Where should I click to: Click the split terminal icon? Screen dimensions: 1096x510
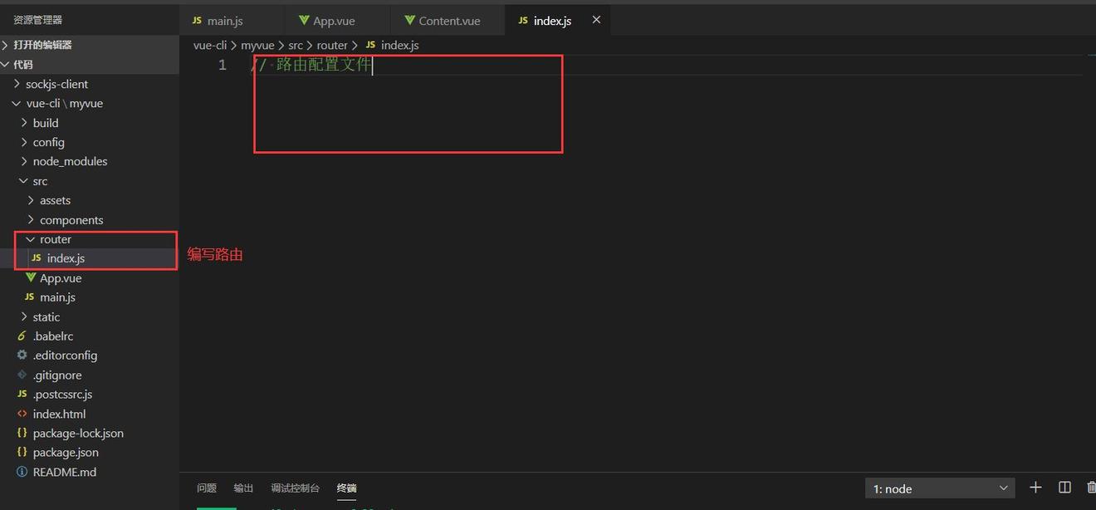coord(1065,488)
